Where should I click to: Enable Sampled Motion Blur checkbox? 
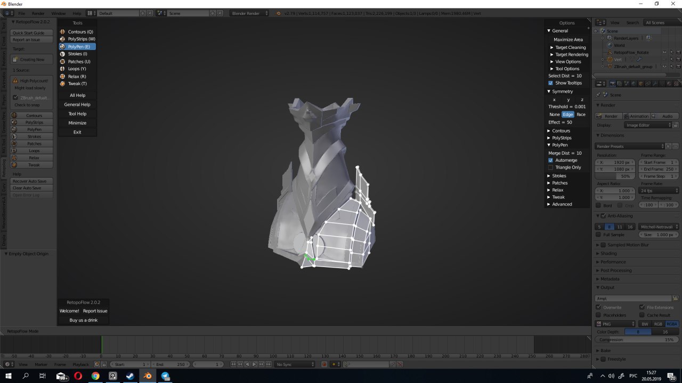(x=604, y=245)
